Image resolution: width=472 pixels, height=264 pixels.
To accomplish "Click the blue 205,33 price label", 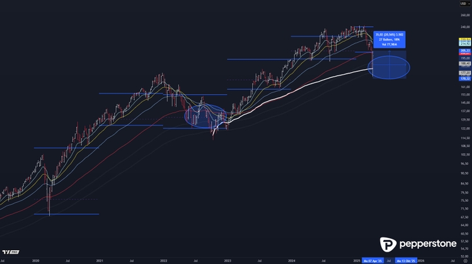I will point(465,50).
